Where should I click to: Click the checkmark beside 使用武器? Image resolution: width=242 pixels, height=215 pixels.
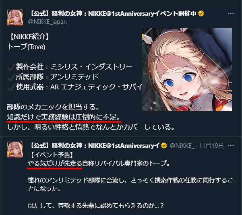click(x=11, y=87)
